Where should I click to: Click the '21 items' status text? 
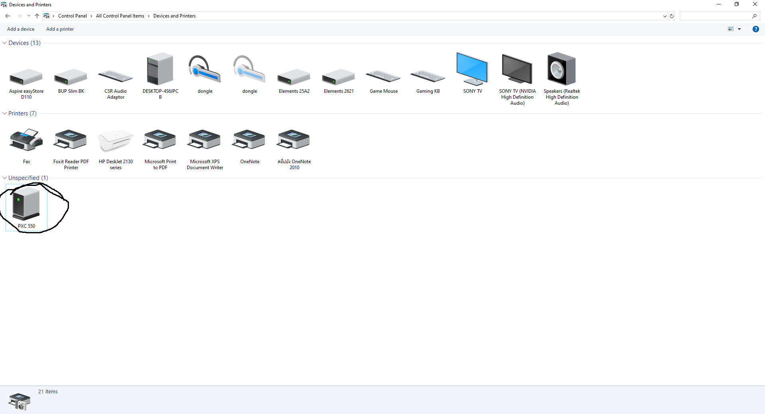[48, 392]
